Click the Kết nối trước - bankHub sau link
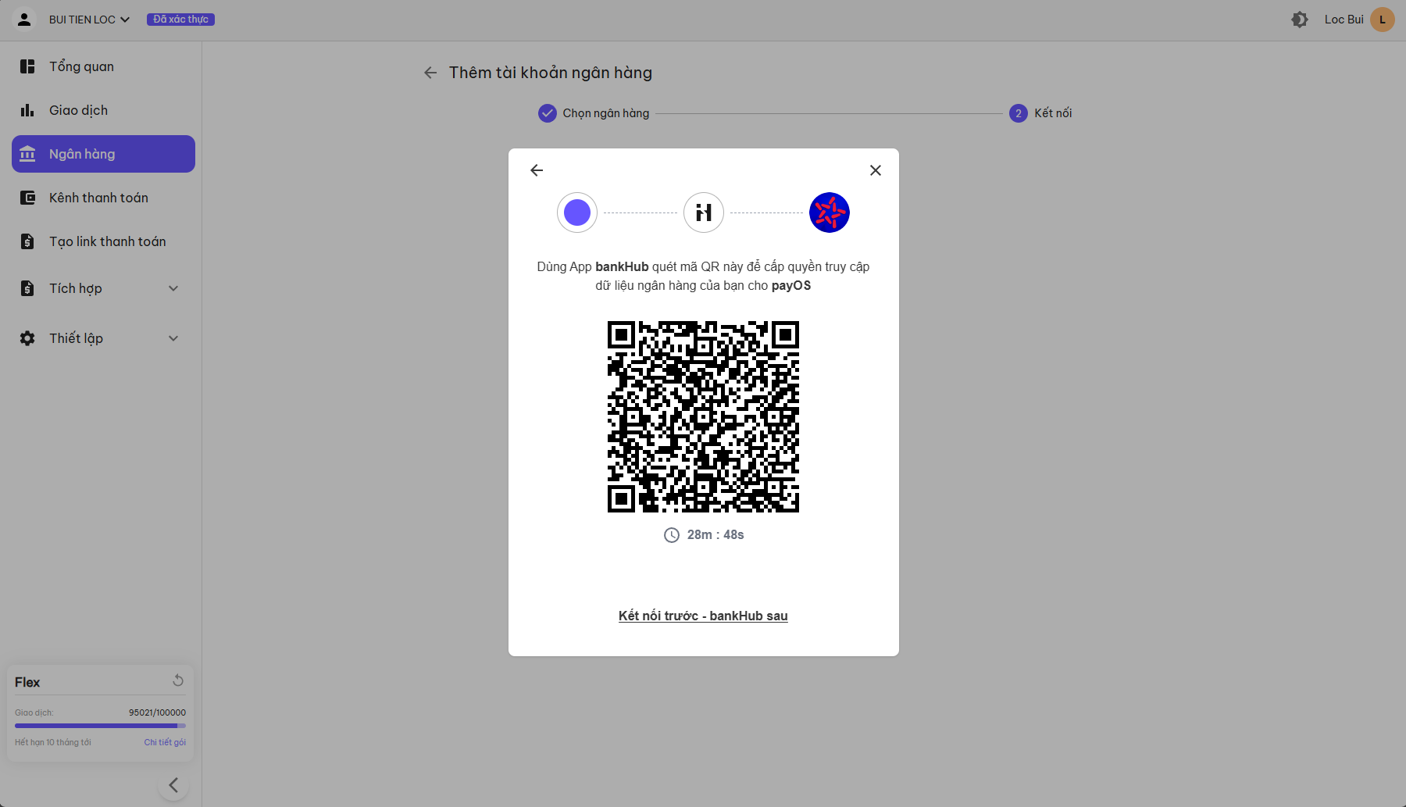 click(703, 616)
